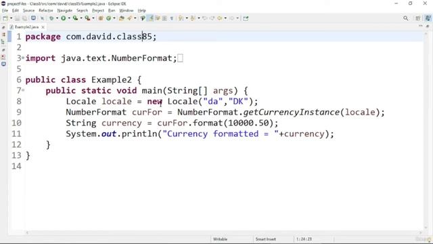Close the Example2.java tab
This screenshot has height=244, width=433.
pyautogui.click(x=43, y=27)
